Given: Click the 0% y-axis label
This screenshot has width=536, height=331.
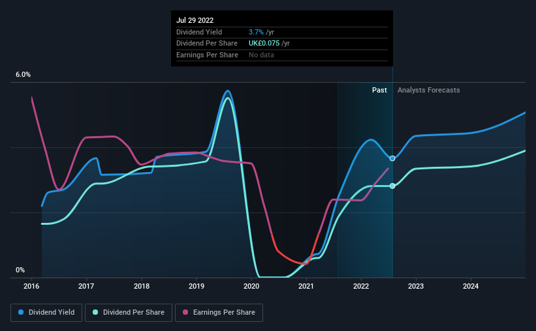Looking at the screenshot, I should (x=20, y=270).
